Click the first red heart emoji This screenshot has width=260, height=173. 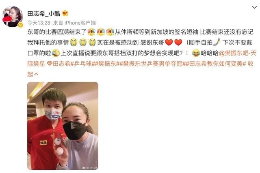[x=169, y=43]
